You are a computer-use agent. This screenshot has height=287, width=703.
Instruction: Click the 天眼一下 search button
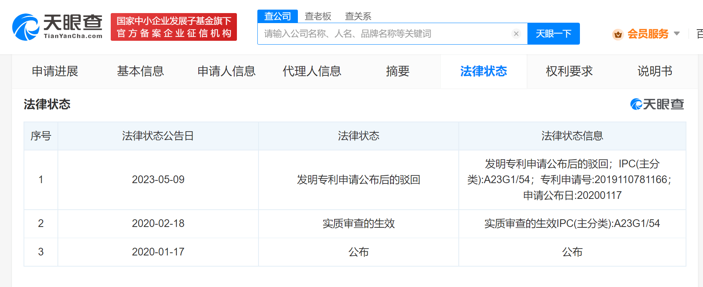coord(553,34)
